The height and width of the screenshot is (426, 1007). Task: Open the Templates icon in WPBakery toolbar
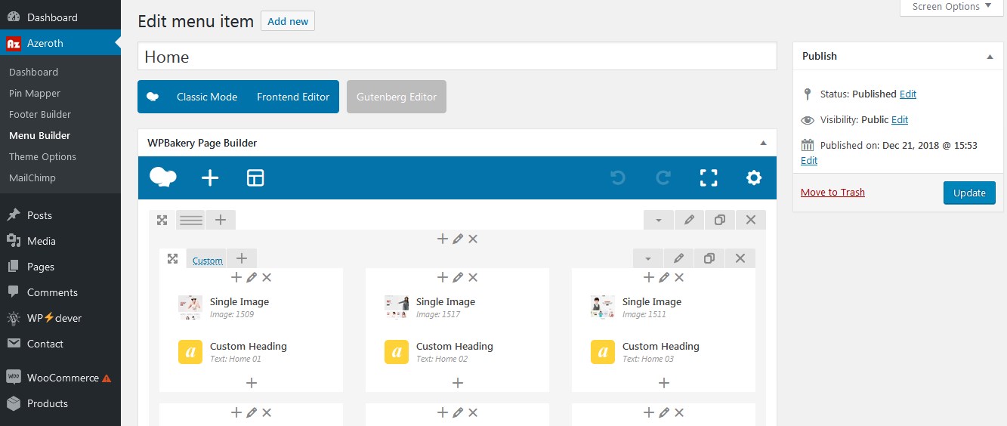point(255,178)
